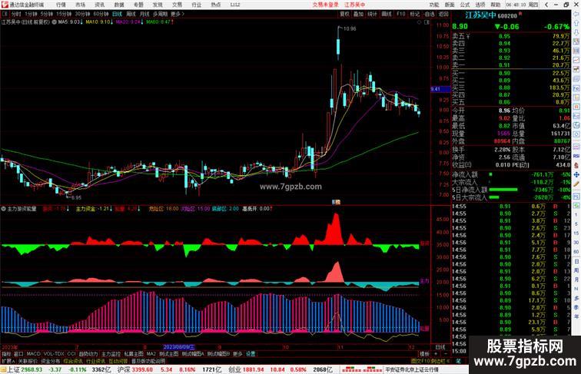Screen dimensions: 581x374
Task: Select the 周线 weekly period
Action: (131, 14)
